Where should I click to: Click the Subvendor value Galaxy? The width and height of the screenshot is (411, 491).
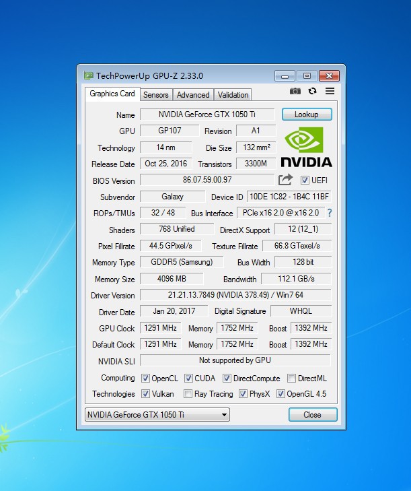(x=172, y=197)
